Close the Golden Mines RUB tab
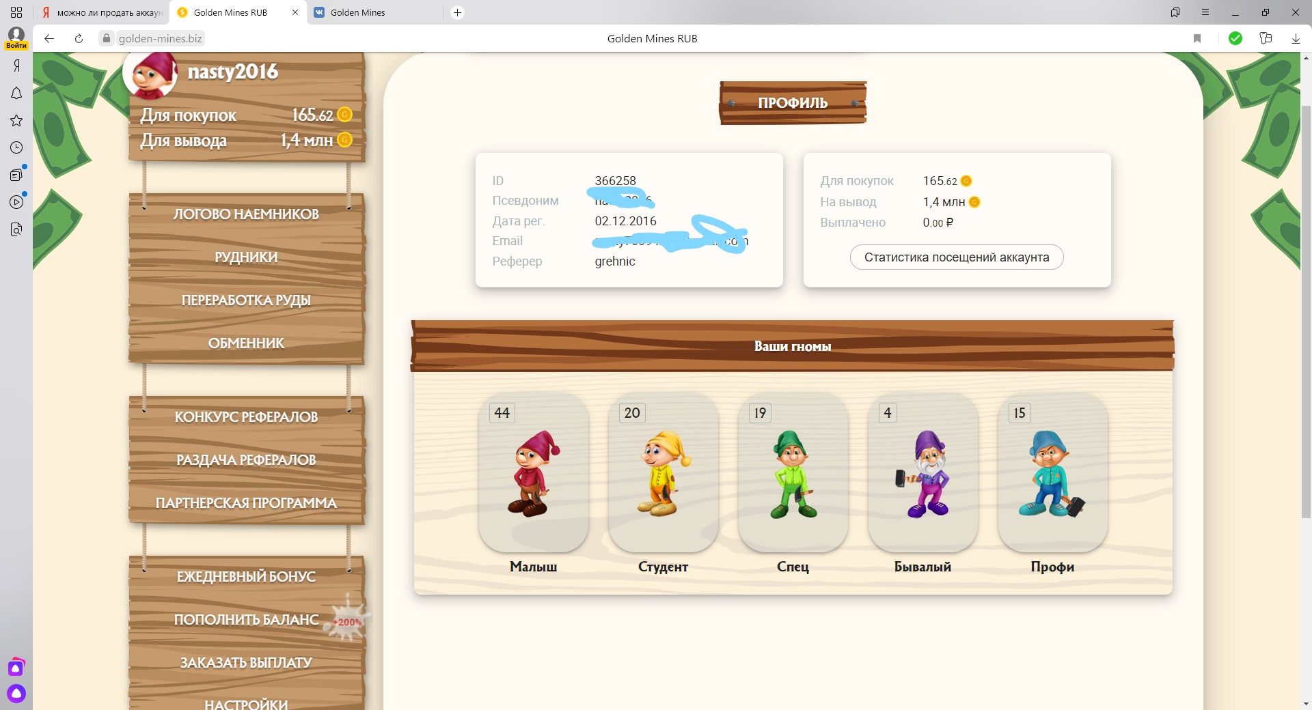This screenshot has height=710, width=1312. pos(295,12)
